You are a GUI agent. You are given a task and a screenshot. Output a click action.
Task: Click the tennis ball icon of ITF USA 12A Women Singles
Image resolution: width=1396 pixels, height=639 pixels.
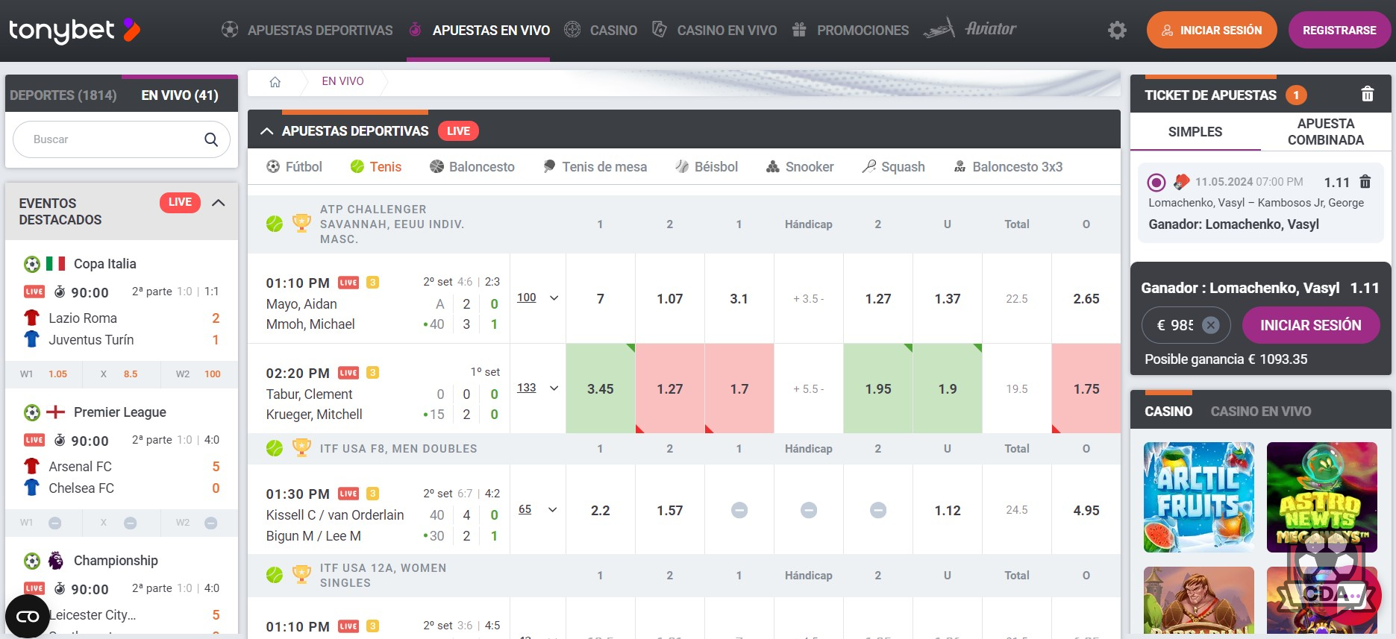tap(275, 575)
